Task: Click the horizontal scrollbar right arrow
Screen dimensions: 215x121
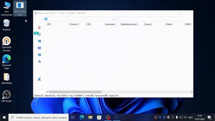Action: [x=192, y=92]
